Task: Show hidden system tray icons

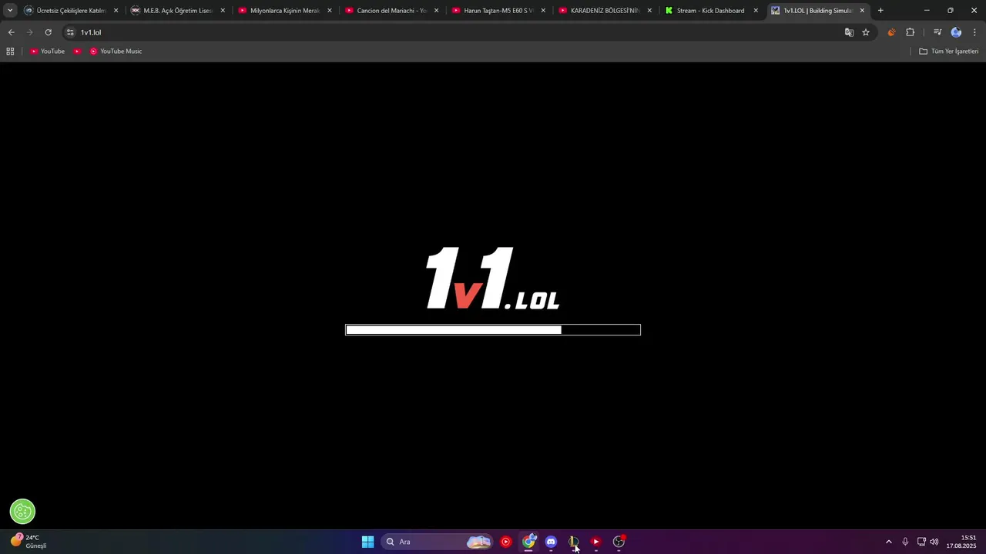Action: coord(888,542)
